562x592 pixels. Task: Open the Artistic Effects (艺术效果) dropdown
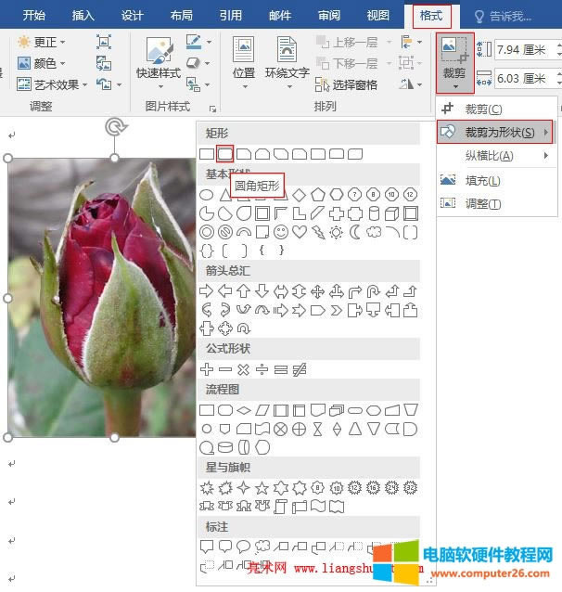pos(52,84)
